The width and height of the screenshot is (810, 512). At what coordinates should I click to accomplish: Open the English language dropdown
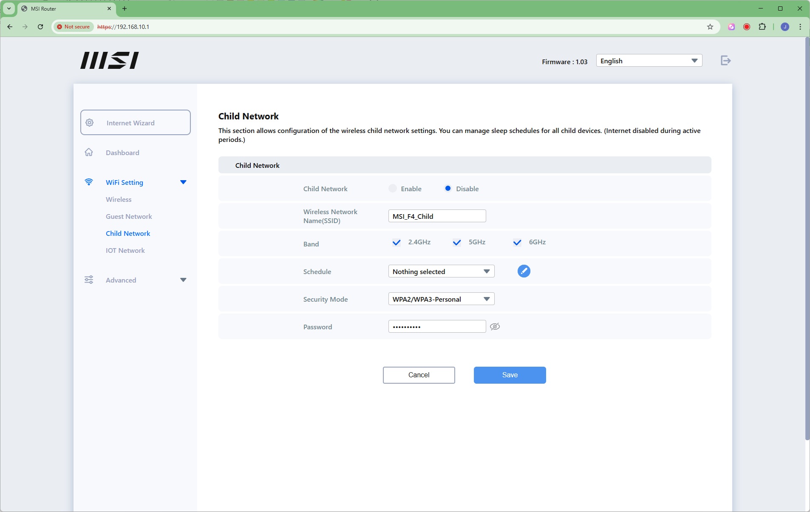coord(649,61)
